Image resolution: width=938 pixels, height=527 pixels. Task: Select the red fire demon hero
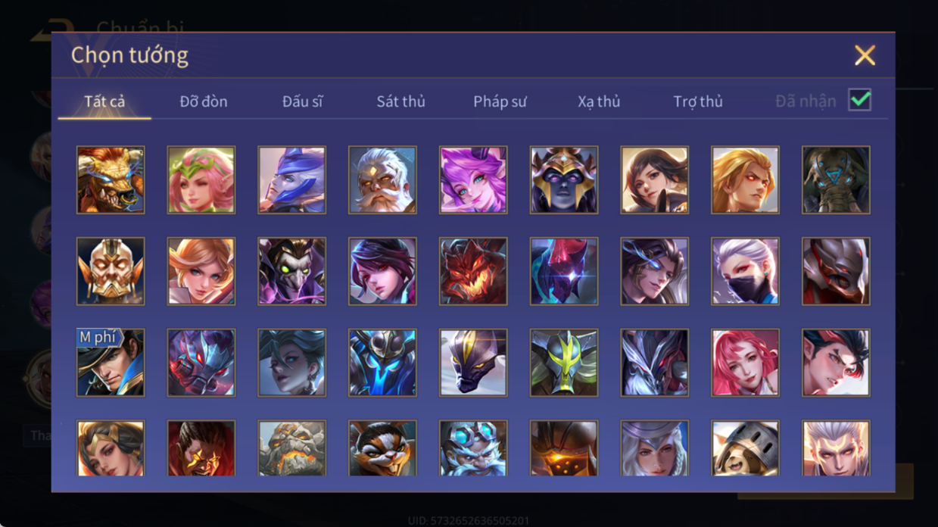tap(473, 271)
